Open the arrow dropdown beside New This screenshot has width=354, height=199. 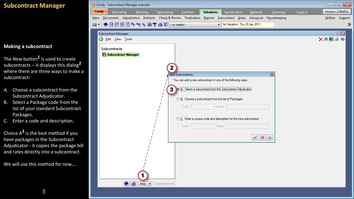[x=150, y=184]
